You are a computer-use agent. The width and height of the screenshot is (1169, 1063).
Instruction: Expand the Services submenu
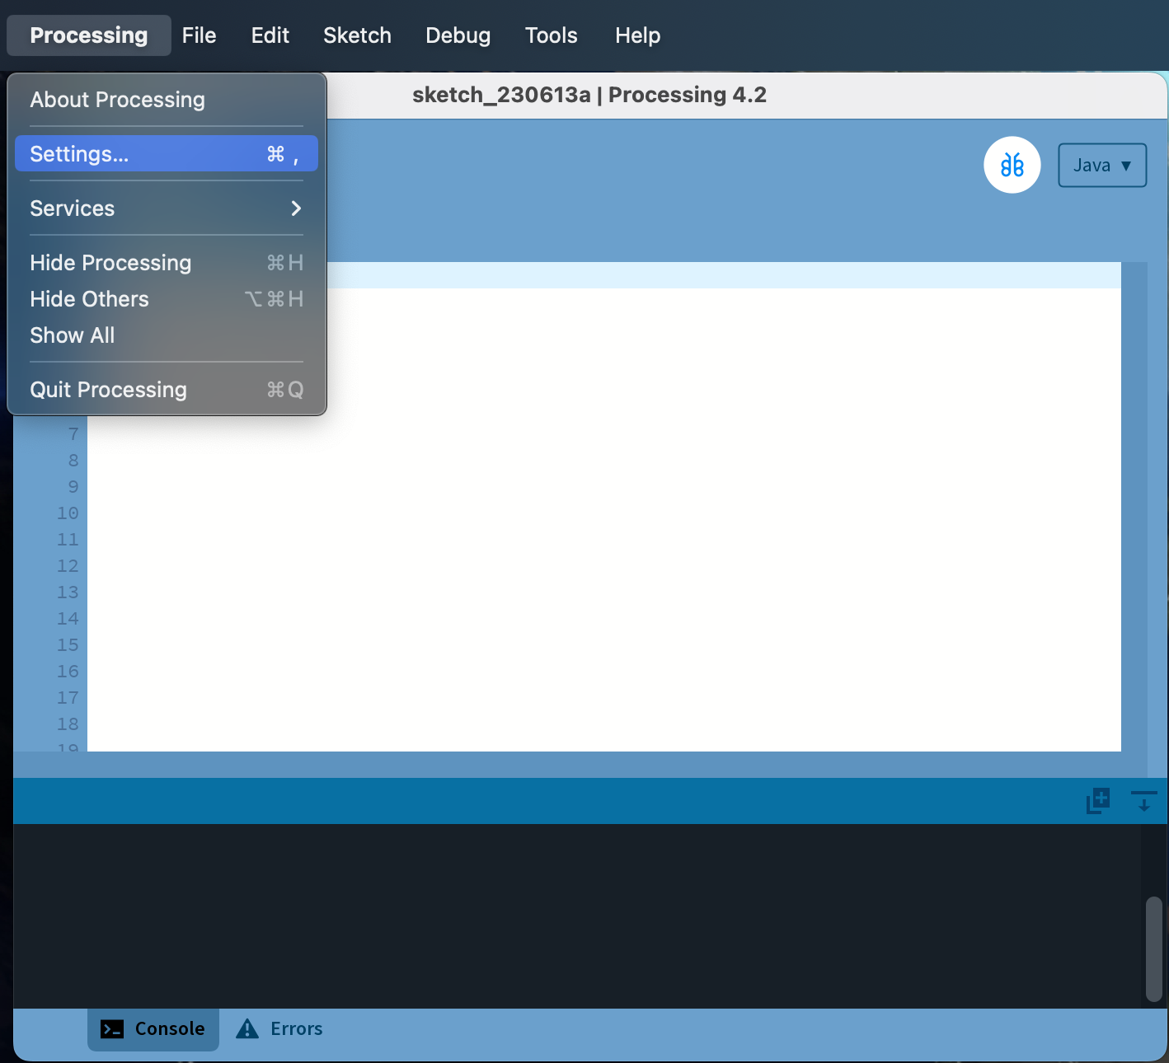click(166, 208)
